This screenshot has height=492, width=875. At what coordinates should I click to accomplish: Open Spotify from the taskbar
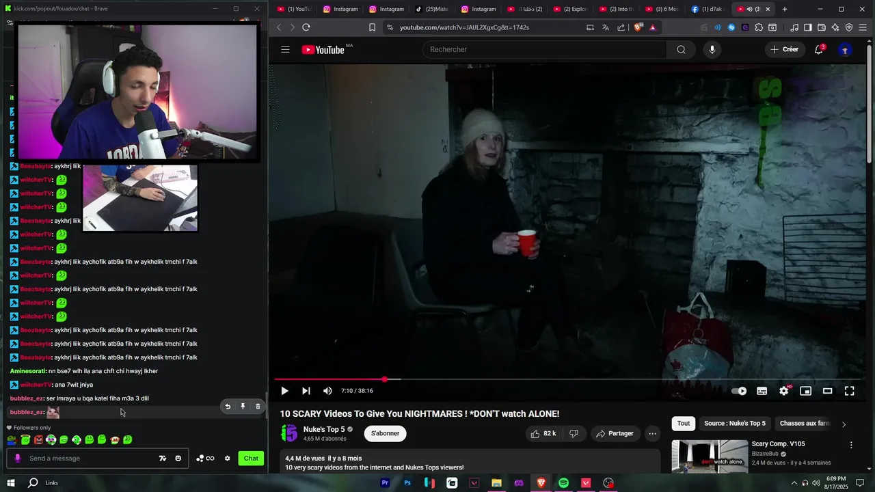tap(563, 483)
